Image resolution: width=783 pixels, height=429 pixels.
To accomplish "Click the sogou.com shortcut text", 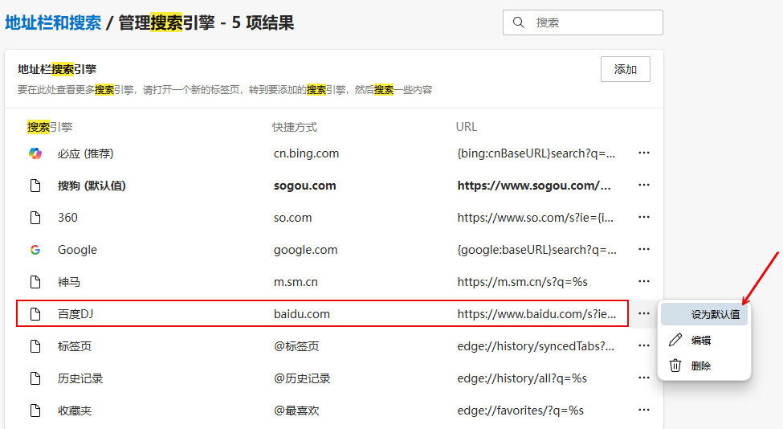I will coord(304,186).
